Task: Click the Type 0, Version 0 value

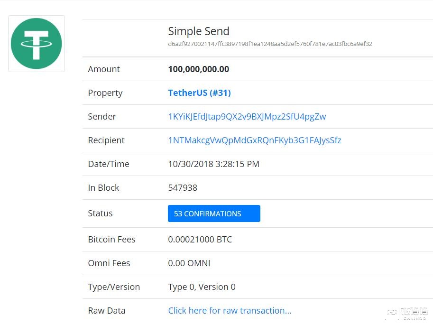Action: [202, 287]
